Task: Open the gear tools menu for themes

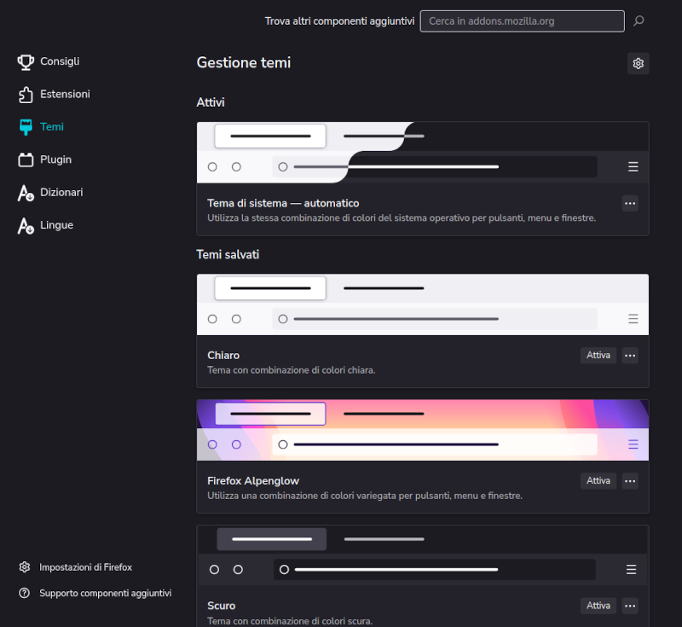Action: pos(638,63)
